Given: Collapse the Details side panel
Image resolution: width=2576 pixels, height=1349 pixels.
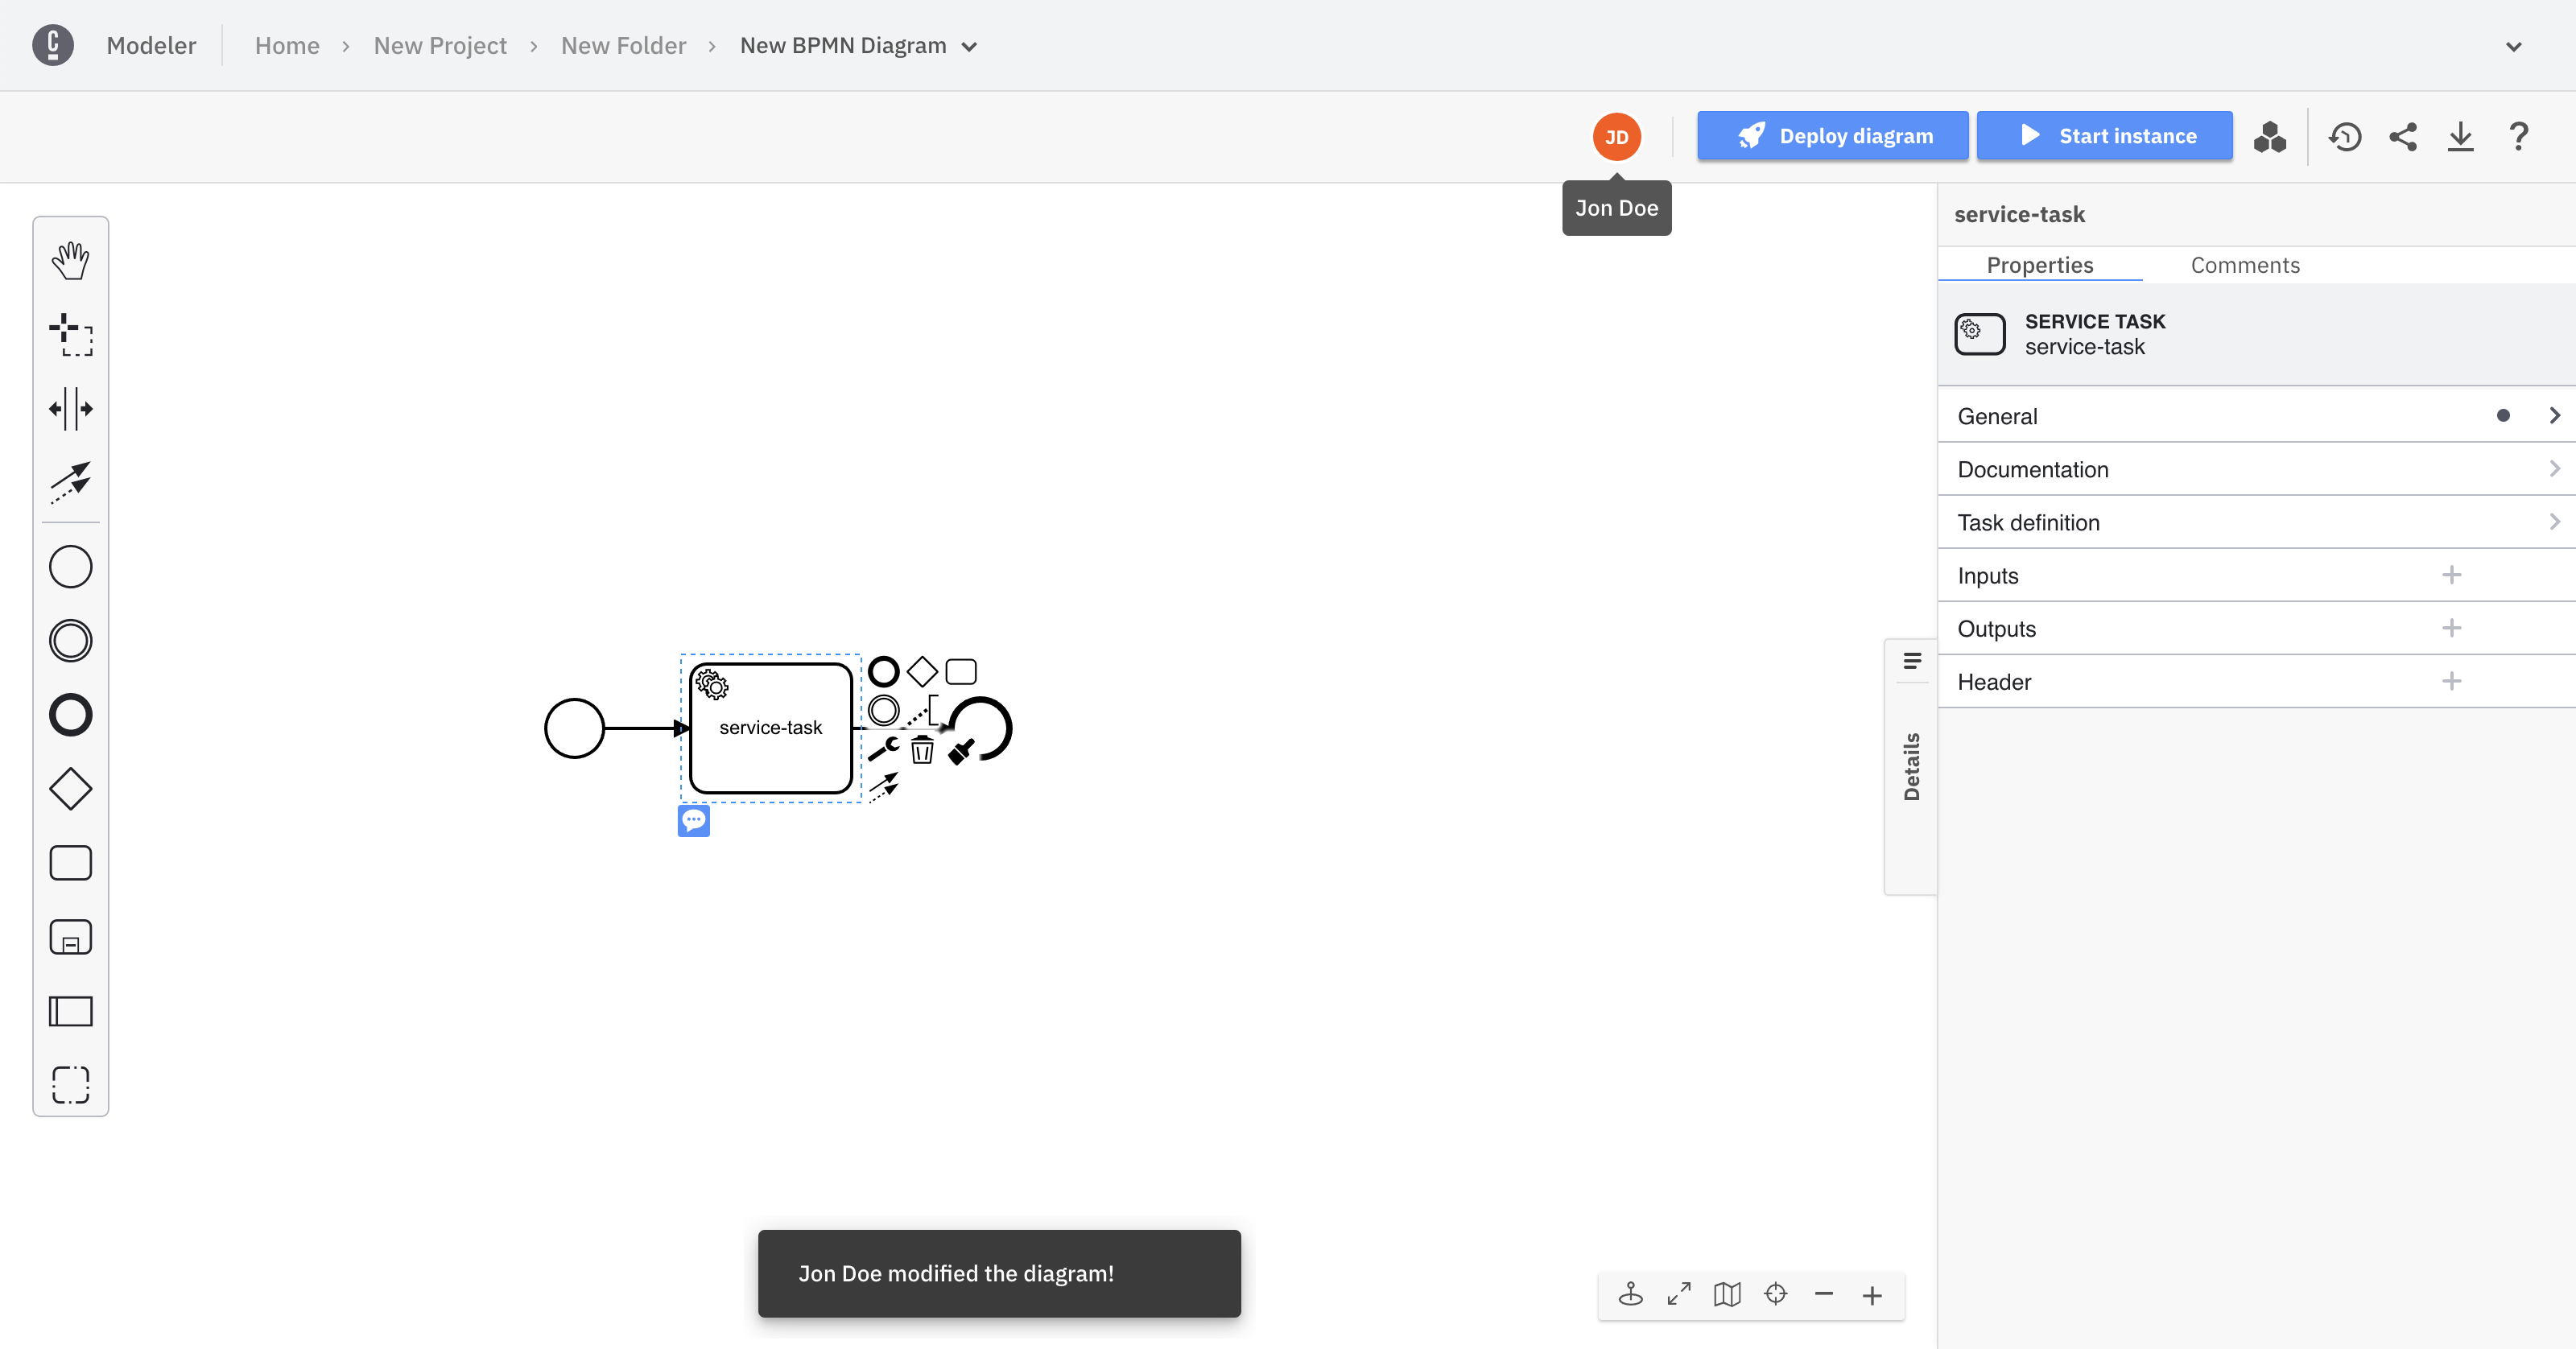Looking at the screenshot, I should point(1912,661).
